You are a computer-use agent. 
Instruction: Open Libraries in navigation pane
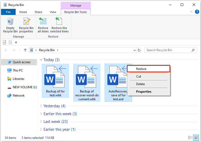pos(16,79)
